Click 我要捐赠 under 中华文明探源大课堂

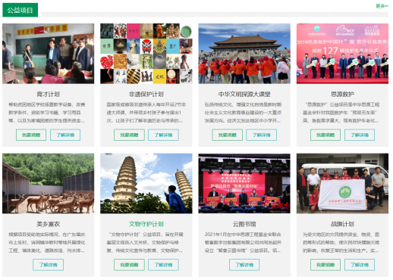click(x=228, y=135)
